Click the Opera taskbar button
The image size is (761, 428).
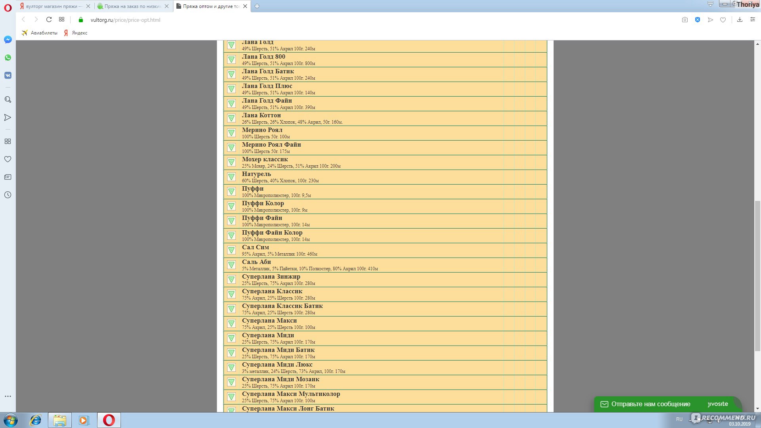[109, 420]
